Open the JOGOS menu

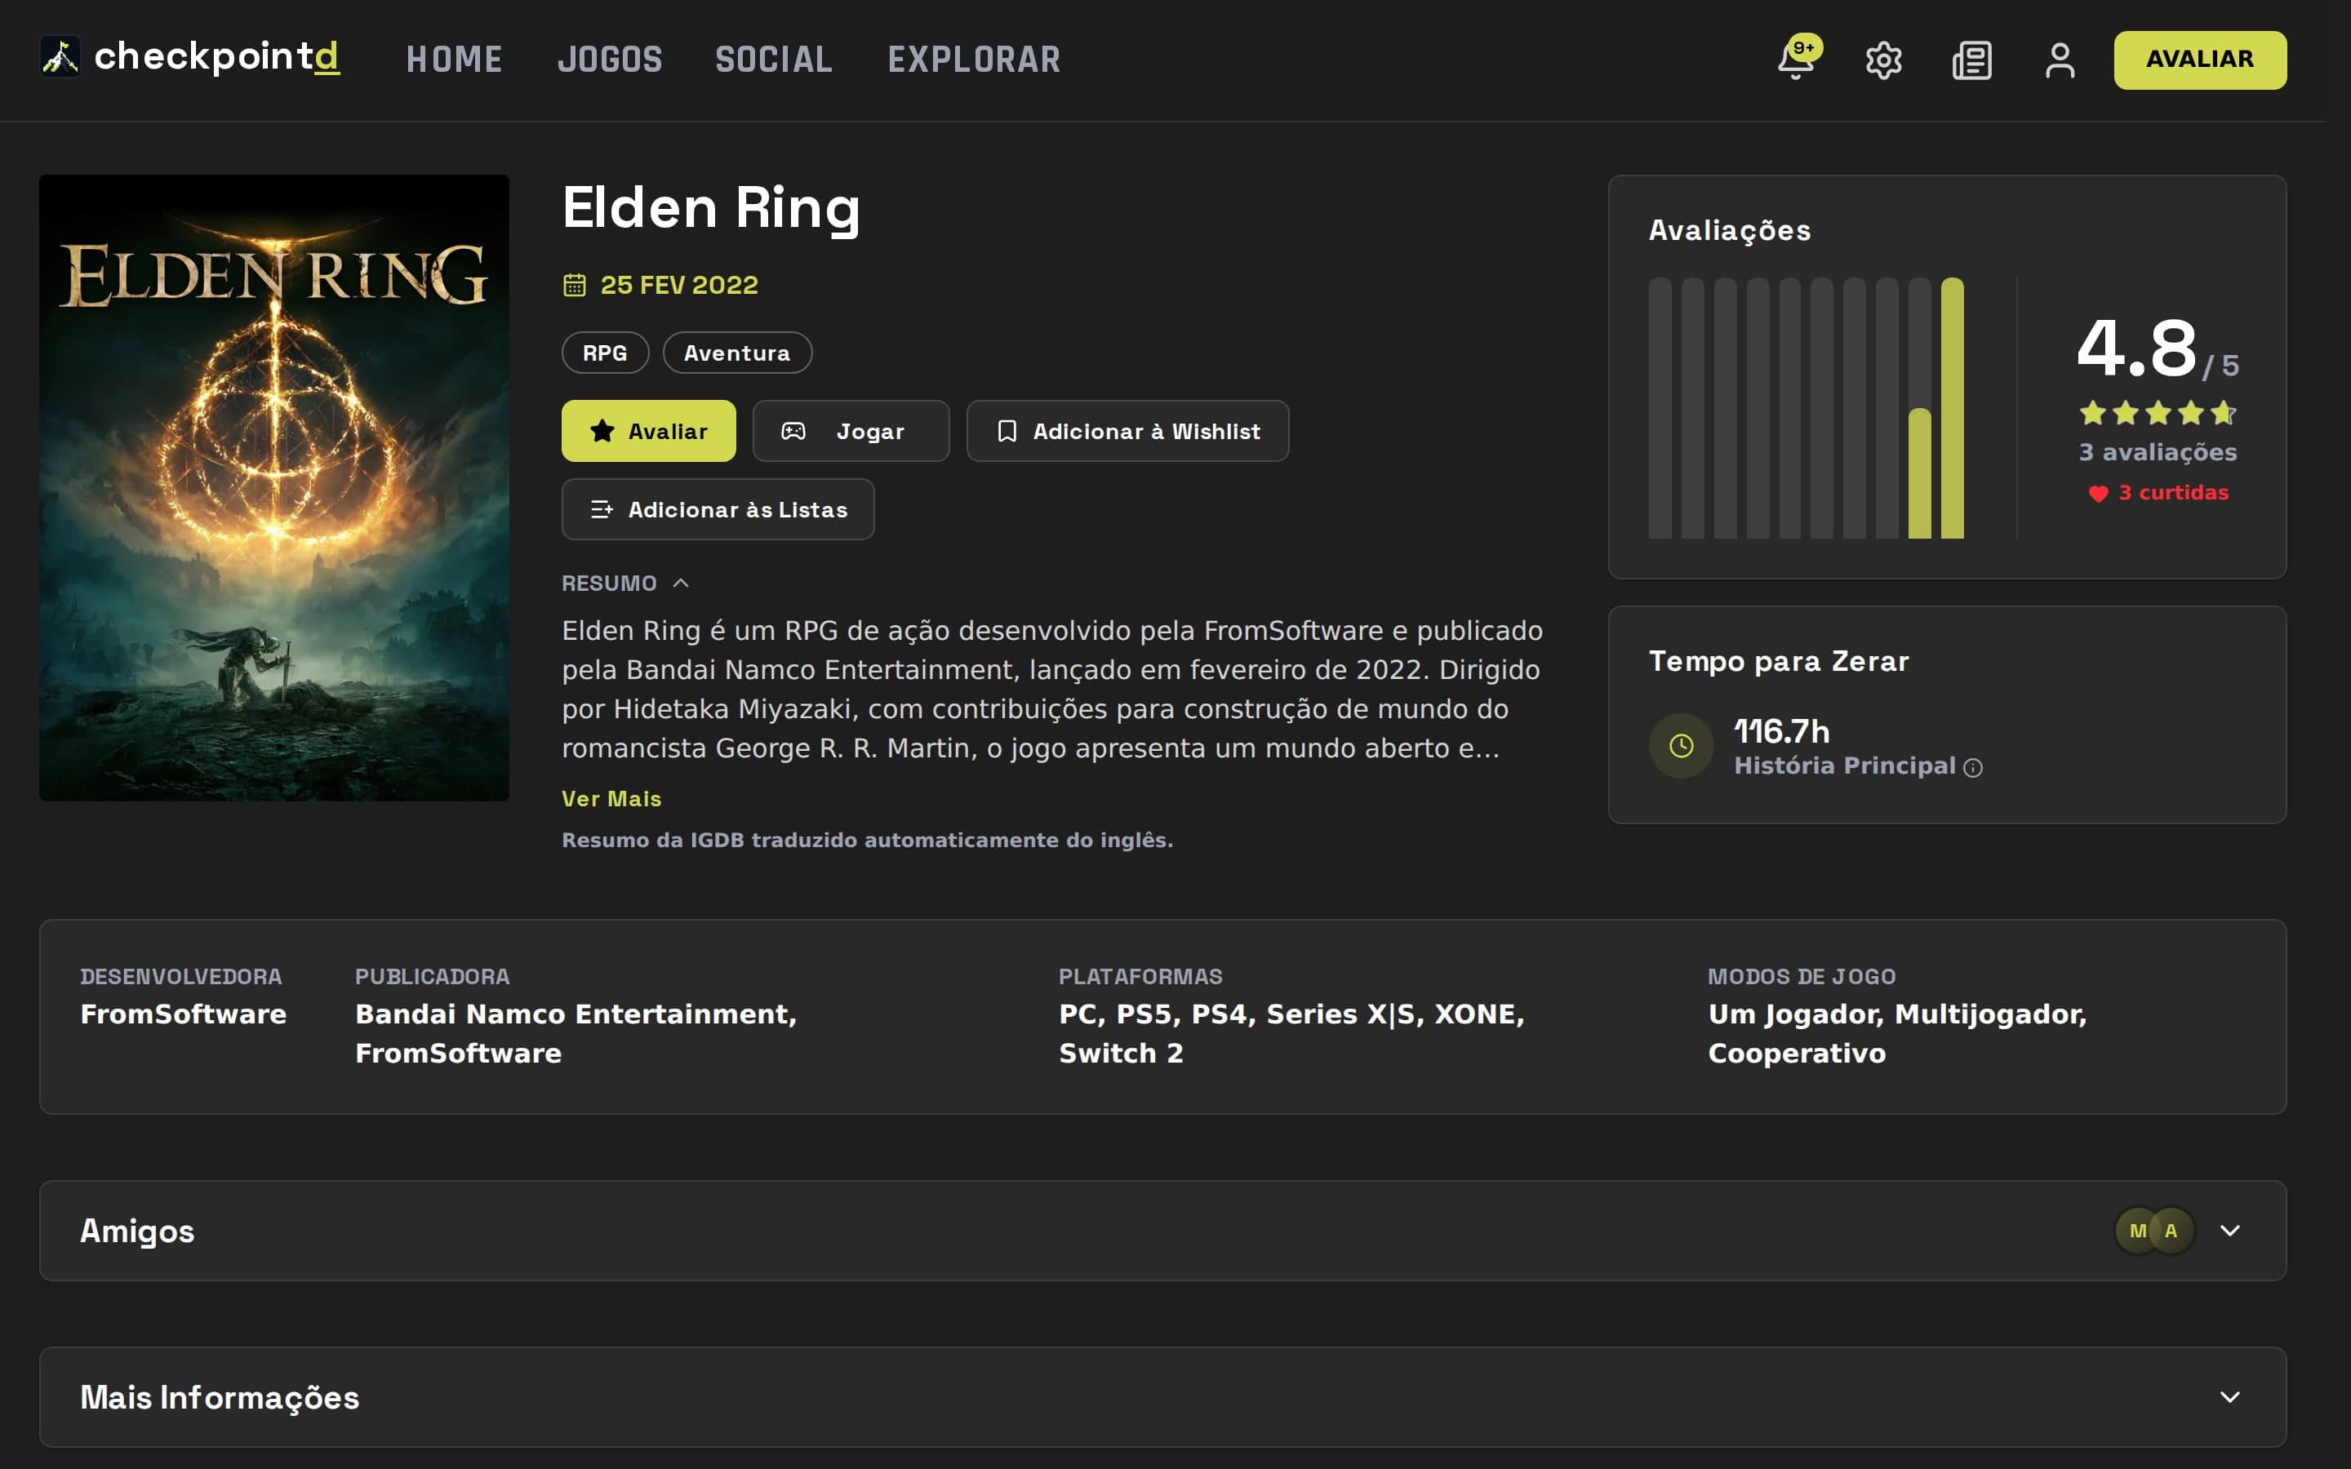coord(610,60)
